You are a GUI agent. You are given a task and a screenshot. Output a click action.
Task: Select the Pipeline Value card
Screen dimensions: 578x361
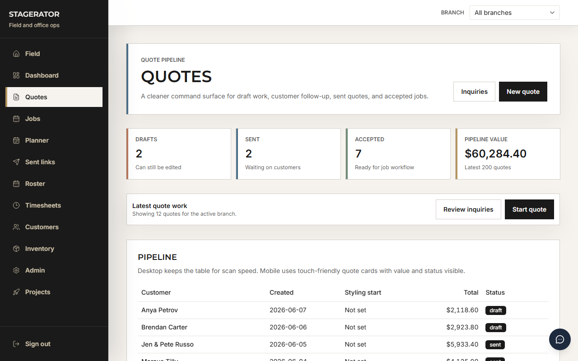508,154
